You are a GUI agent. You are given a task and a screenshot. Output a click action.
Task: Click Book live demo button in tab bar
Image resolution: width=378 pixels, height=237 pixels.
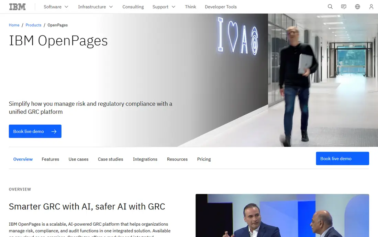click(x=342, y=158)
